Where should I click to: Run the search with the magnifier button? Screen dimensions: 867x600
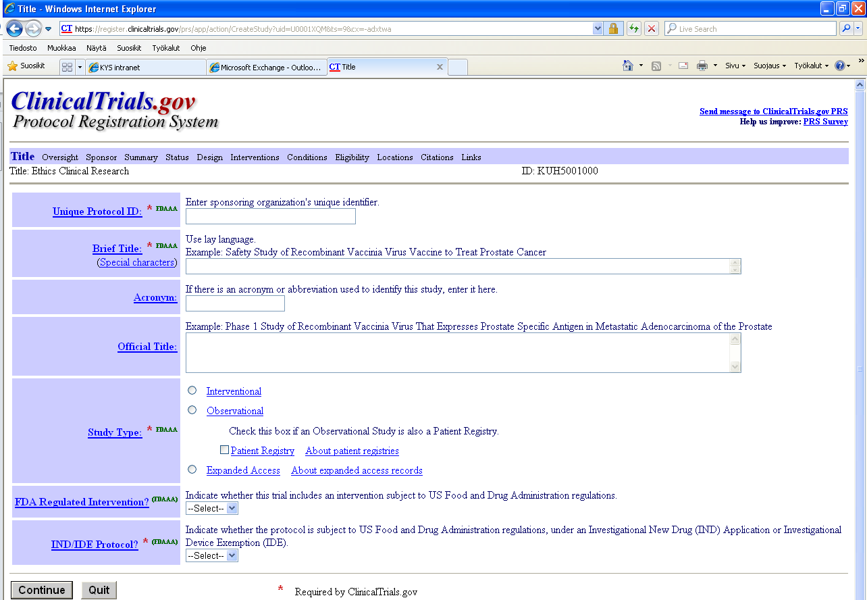[846, 29]
